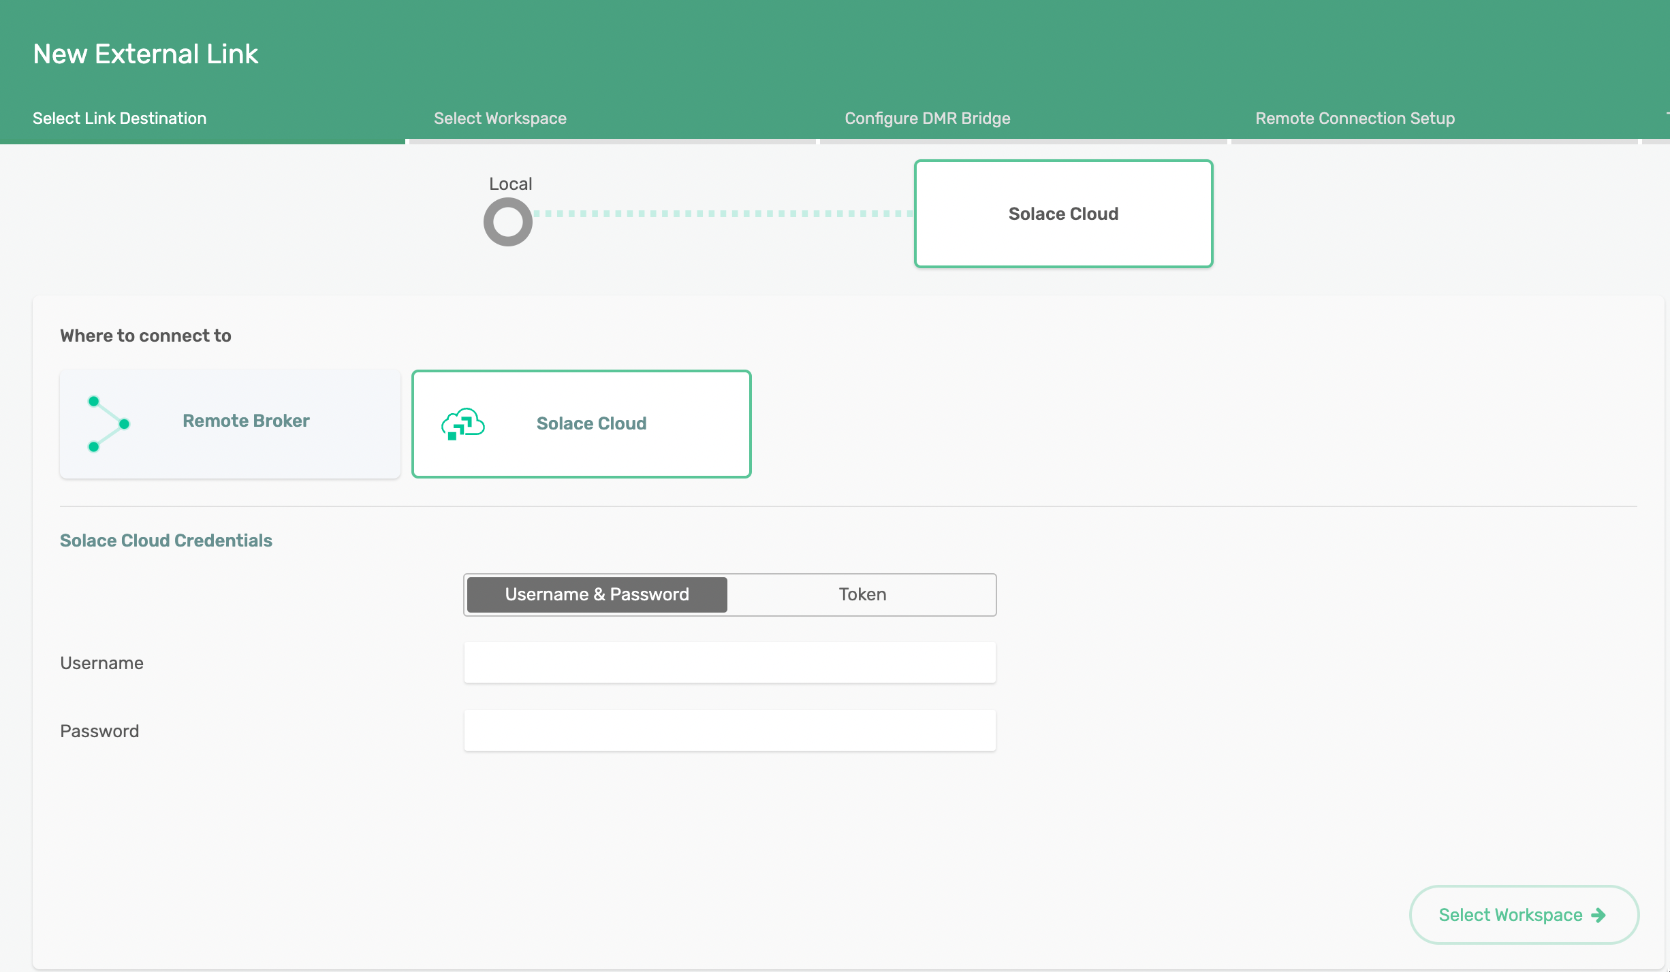Click the Solace Cloud cloud icon
Screen dimensions: 1670x972
click(463, 423)
